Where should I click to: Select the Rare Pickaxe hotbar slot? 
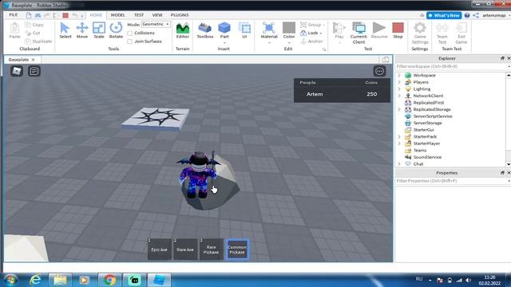point(211,250)
